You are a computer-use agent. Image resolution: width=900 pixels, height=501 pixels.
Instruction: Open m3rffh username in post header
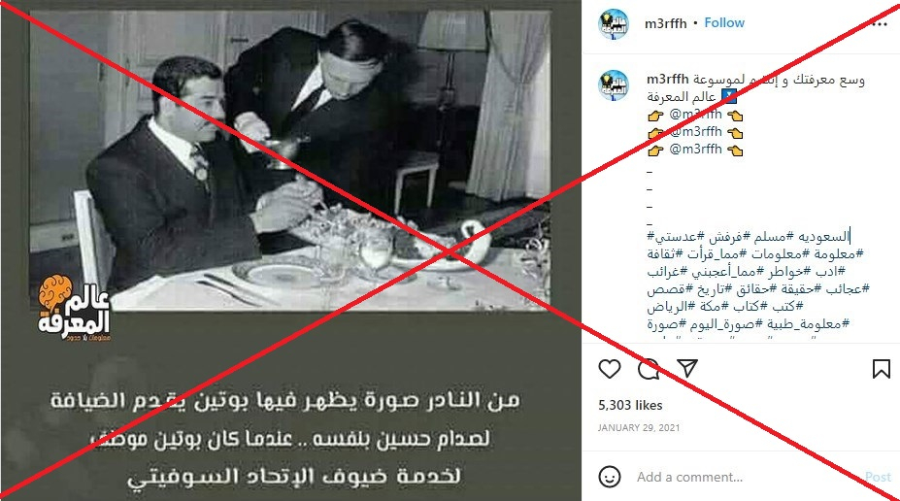665,23
